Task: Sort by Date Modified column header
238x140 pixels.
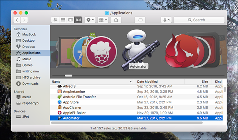Action: (159, 82)
